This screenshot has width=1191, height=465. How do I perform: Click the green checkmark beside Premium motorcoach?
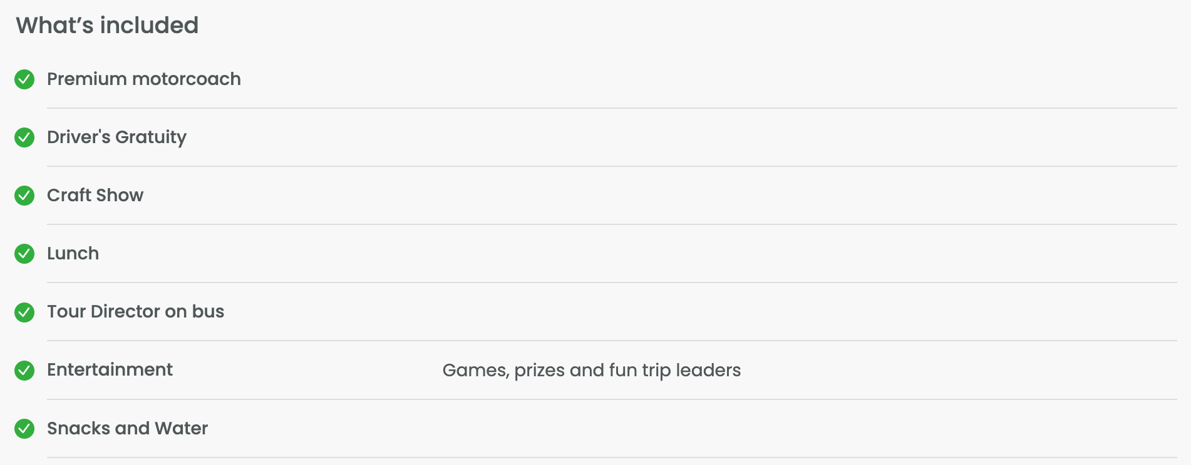click(x=24, y=79)
